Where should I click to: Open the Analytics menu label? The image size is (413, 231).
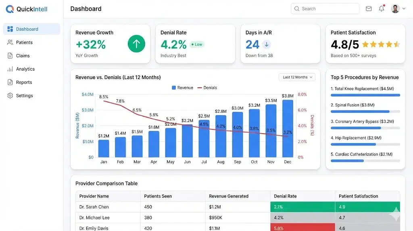(25, 69)
